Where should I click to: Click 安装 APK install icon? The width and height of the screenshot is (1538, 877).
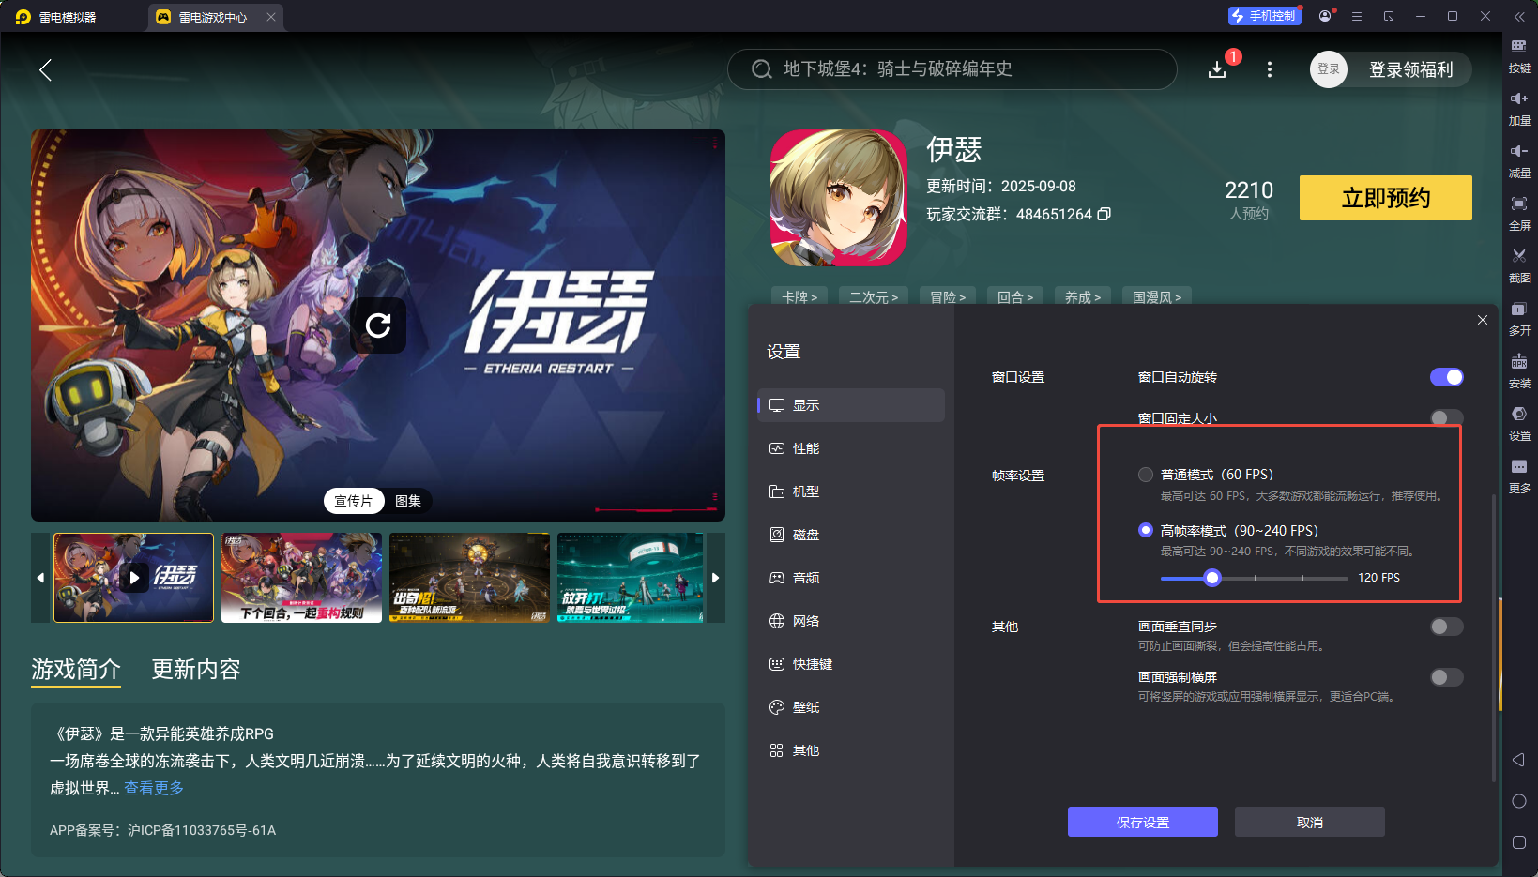click(x=1519, y=370)
